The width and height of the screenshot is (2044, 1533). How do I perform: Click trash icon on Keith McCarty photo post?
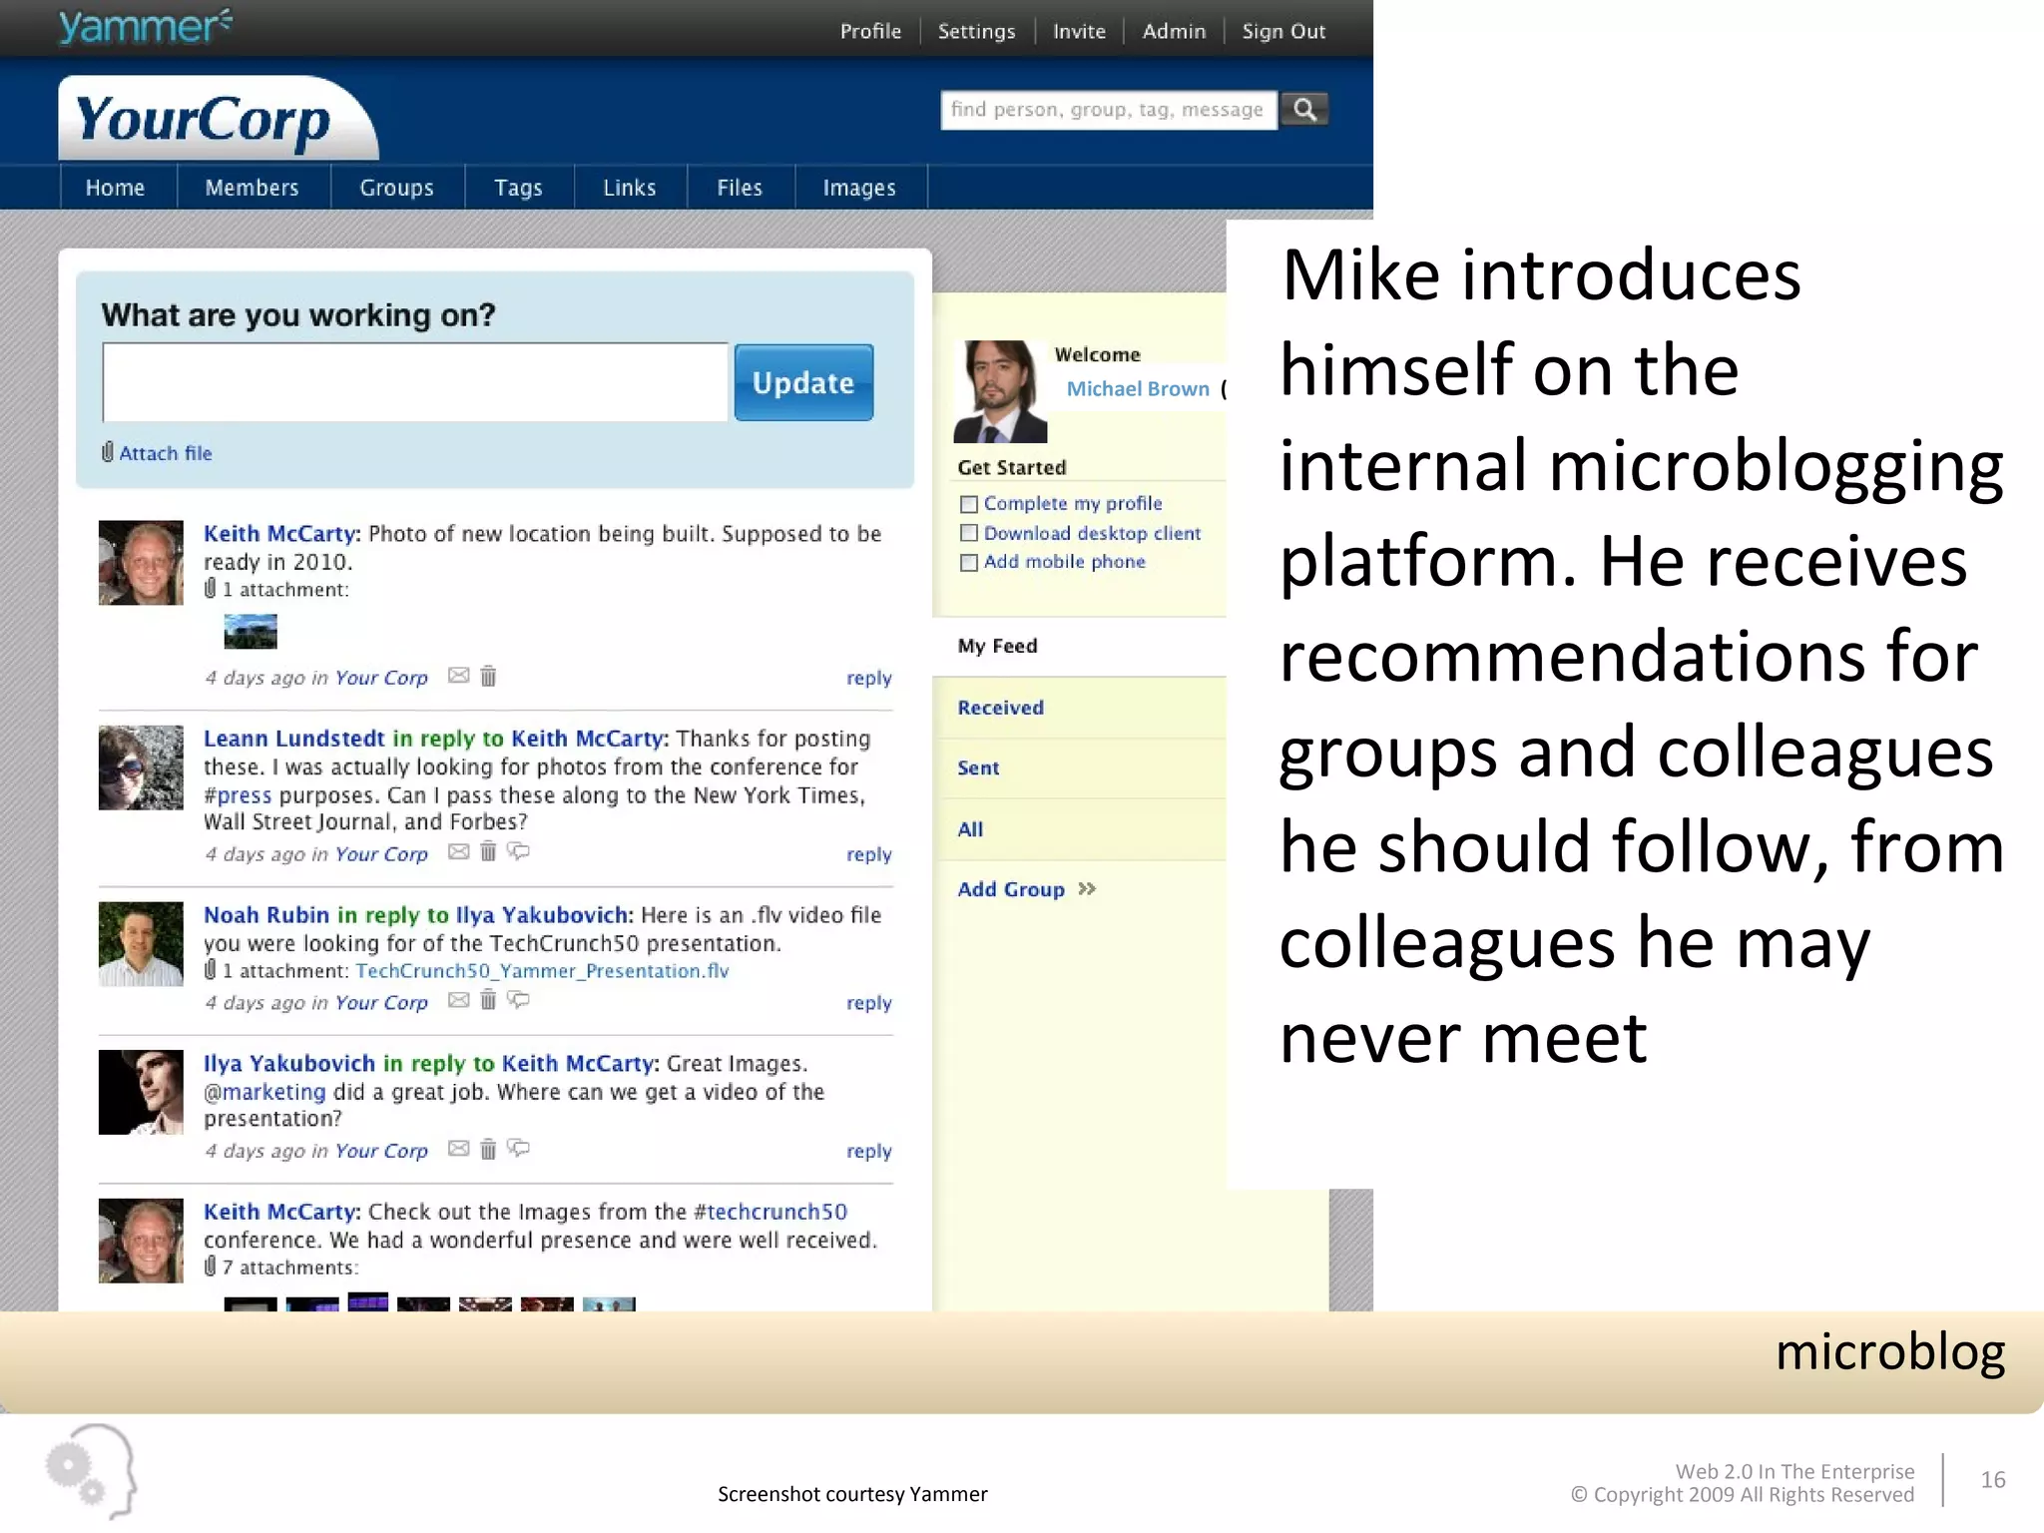click(488, 676)
